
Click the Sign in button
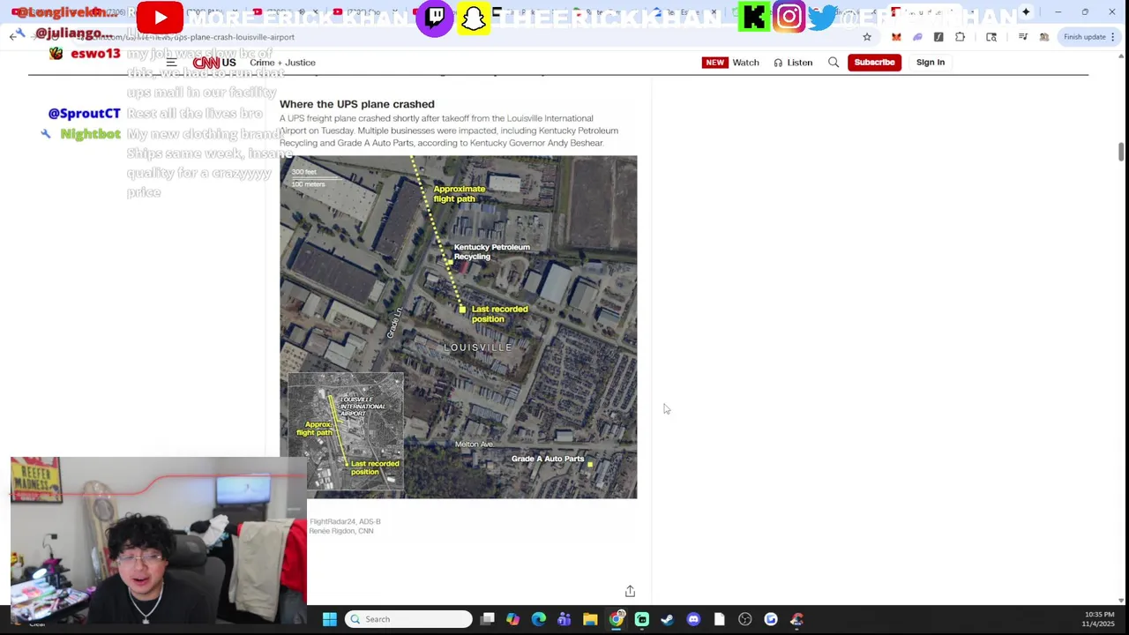[x=930, y=63]
